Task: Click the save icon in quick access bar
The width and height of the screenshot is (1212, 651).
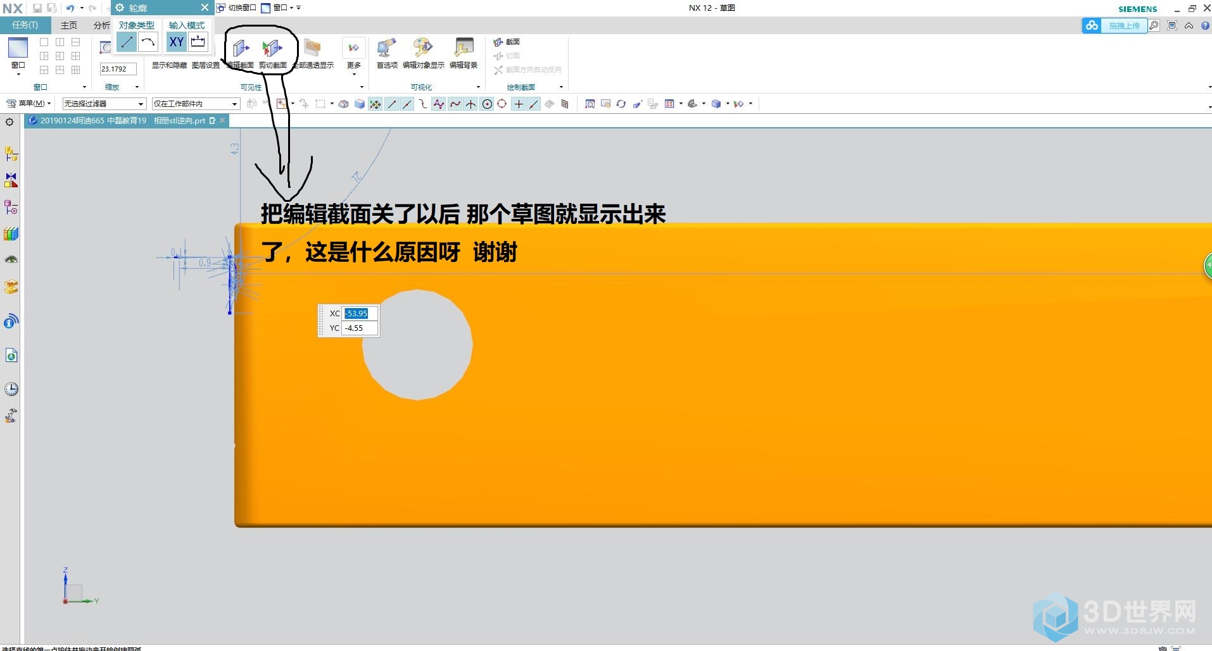Action: click(37, 8)
